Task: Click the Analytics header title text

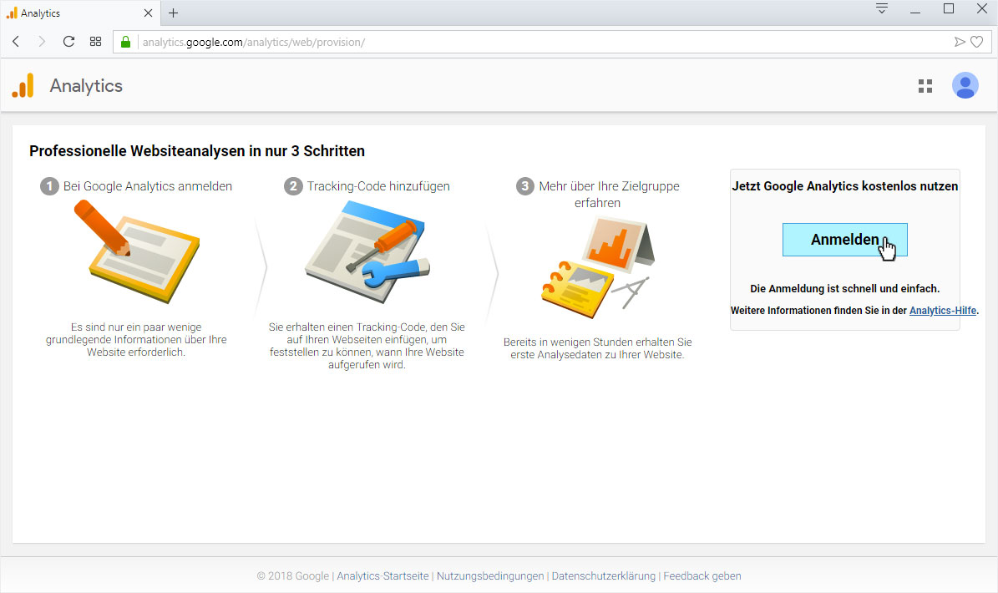Action: (x=86, y=86)
